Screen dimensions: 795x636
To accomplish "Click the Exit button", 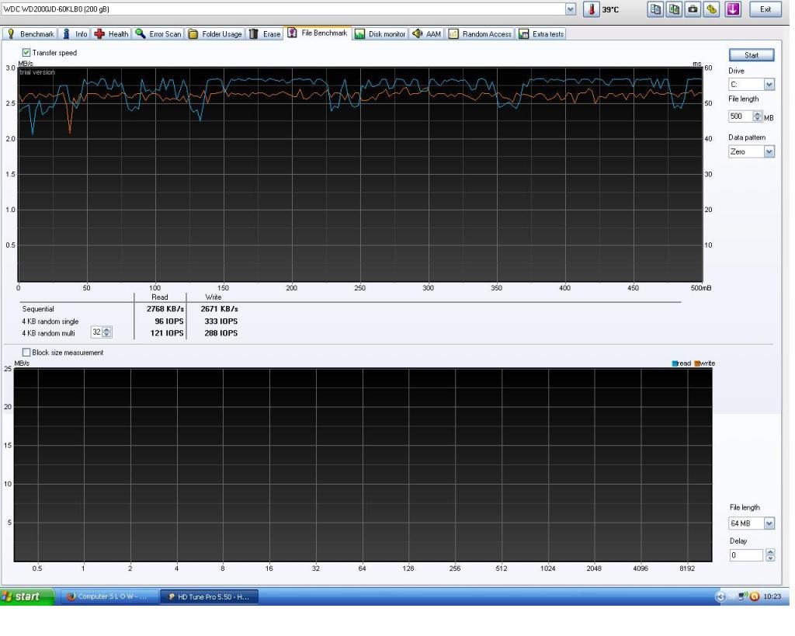I will point(765,9).
